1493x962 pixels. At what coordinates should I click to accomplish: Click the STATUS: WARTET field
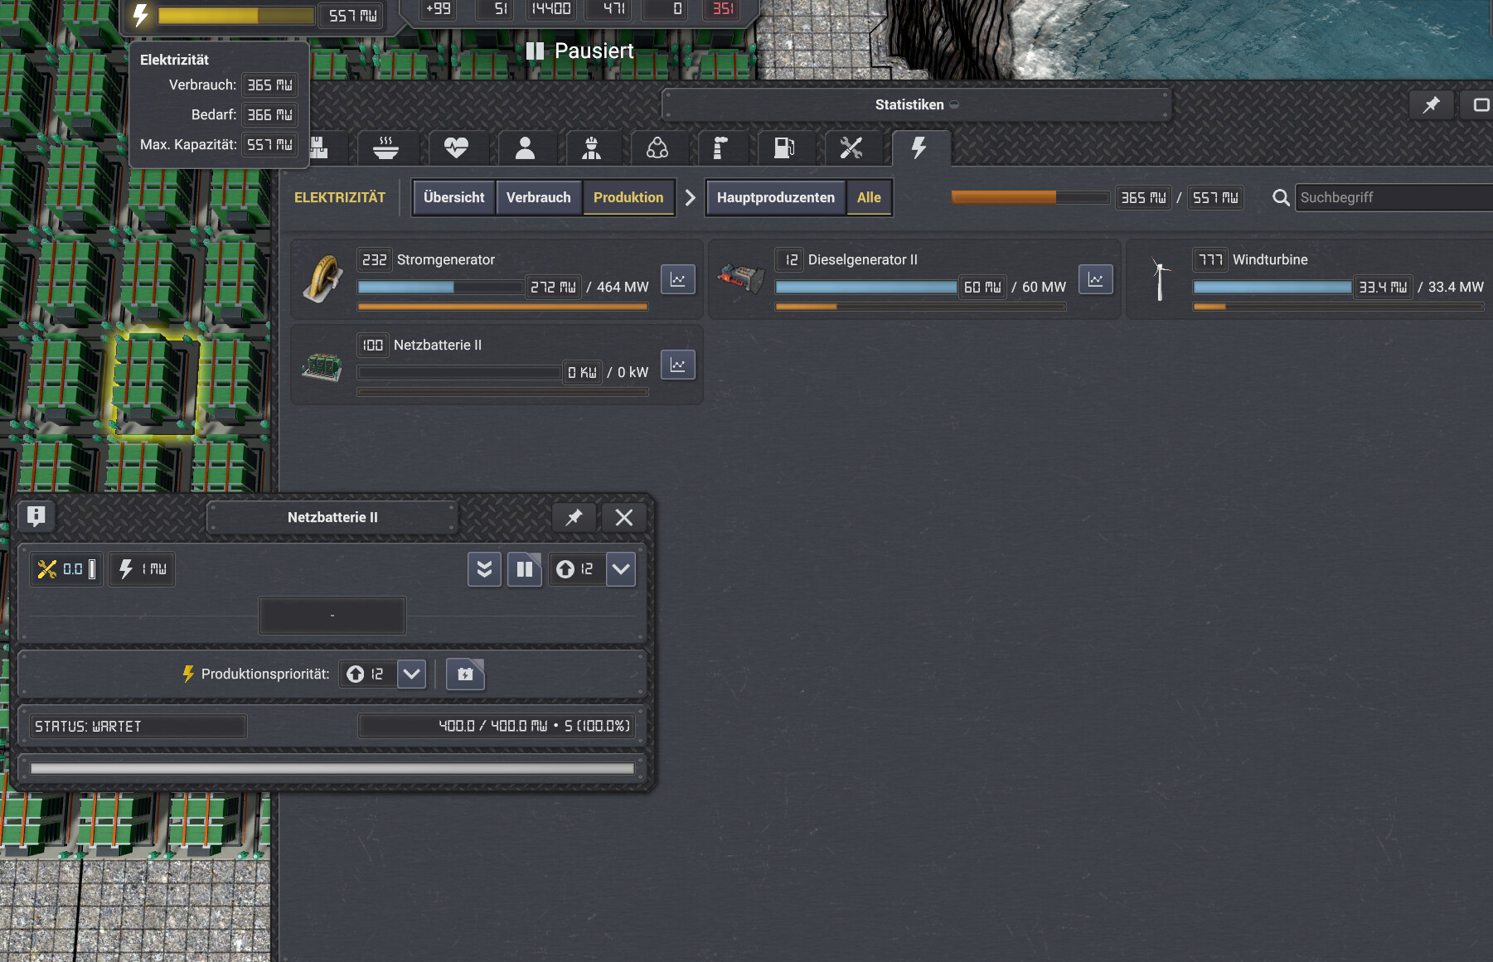tap(138, 726)
